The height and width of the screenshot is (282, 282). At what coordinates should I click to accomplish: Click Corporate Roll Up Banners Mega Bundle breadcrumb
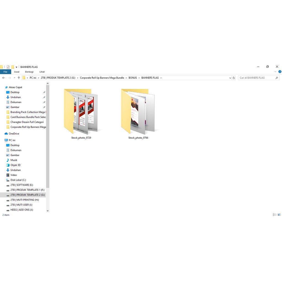(102, 78)
